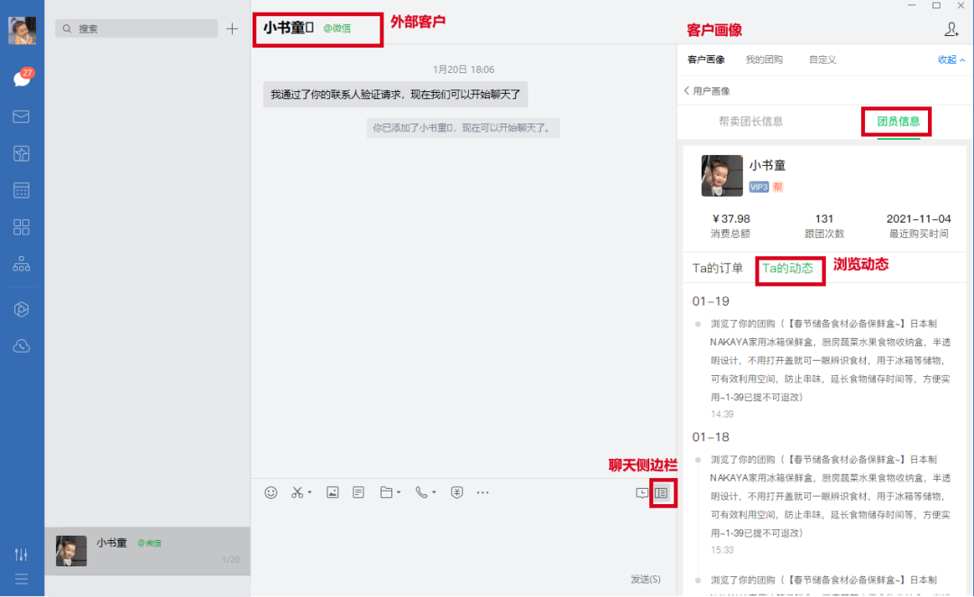974x597 pixels.
Task: Switch to the 我的团购 tab
Action: (x=764, y=60)
